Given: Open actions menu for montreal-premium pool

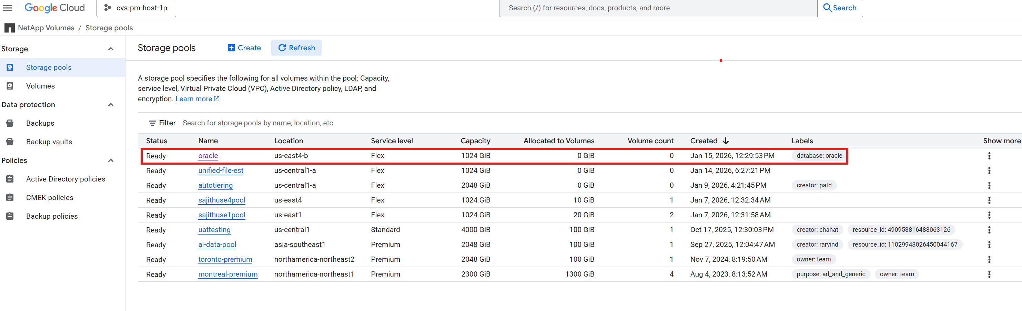Looking at the screenshot, I should pos(990,274).
